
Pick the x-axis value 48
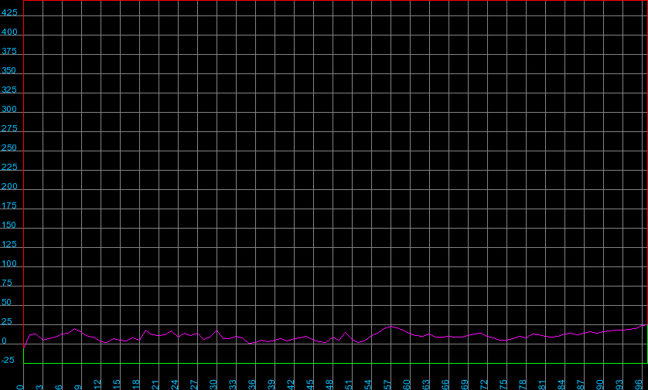(x=329, y=385)
